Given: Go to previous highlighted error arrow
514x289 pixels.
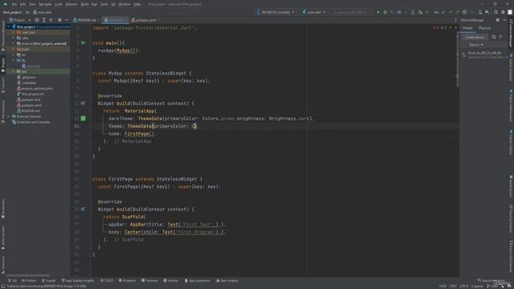Looking at the screenshot, I should (x=451, y=28).
